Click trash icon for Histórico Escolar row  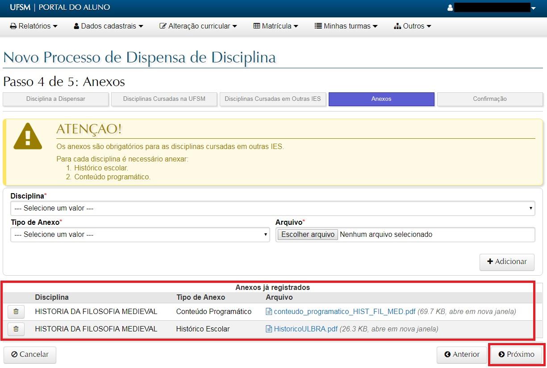pos(16,329)
